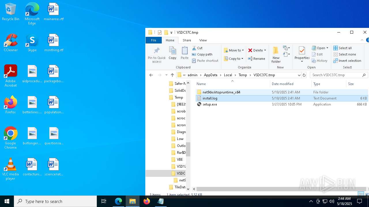The width and height of the screenshot is (369, 207).
Task: Click the AppData breadcrumb segment
Action: pos(210,75)
